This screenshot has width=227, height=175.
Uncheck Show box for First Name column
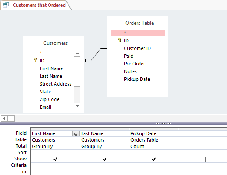55,159
